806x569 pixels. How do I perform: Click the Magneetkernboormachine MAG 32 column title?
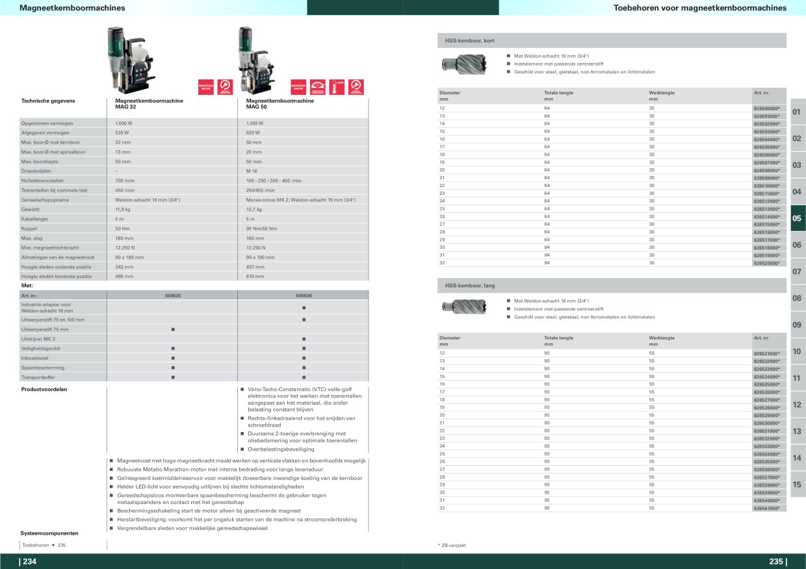(x=149, y=104)
